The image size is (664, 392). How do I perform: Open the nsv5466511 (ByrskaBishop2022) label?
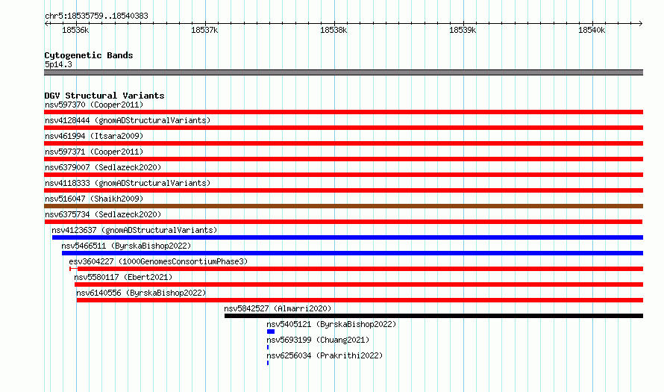tap(126, 246)
